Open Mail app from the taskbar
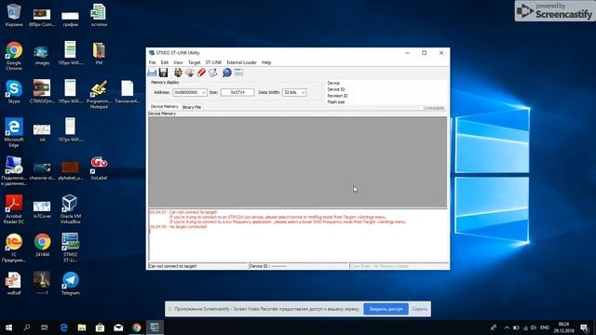 [x=118, y=328]
